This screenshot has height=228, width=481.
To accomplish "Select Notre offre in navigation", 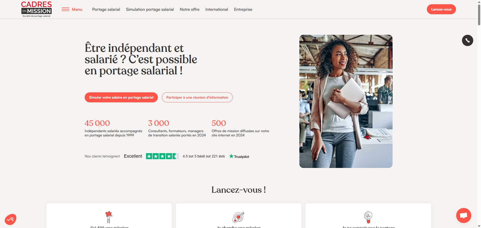I will click(x=190, y=10).
